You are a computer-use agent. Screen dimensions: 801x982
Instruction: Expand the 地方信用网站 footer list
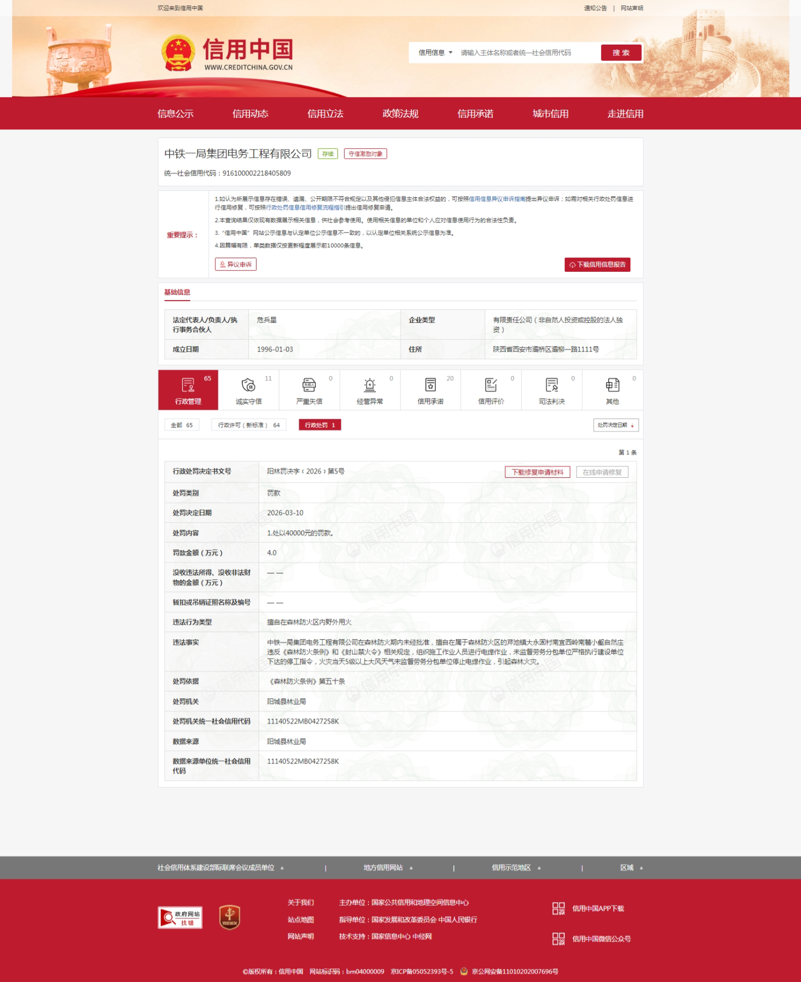[388, 867]
